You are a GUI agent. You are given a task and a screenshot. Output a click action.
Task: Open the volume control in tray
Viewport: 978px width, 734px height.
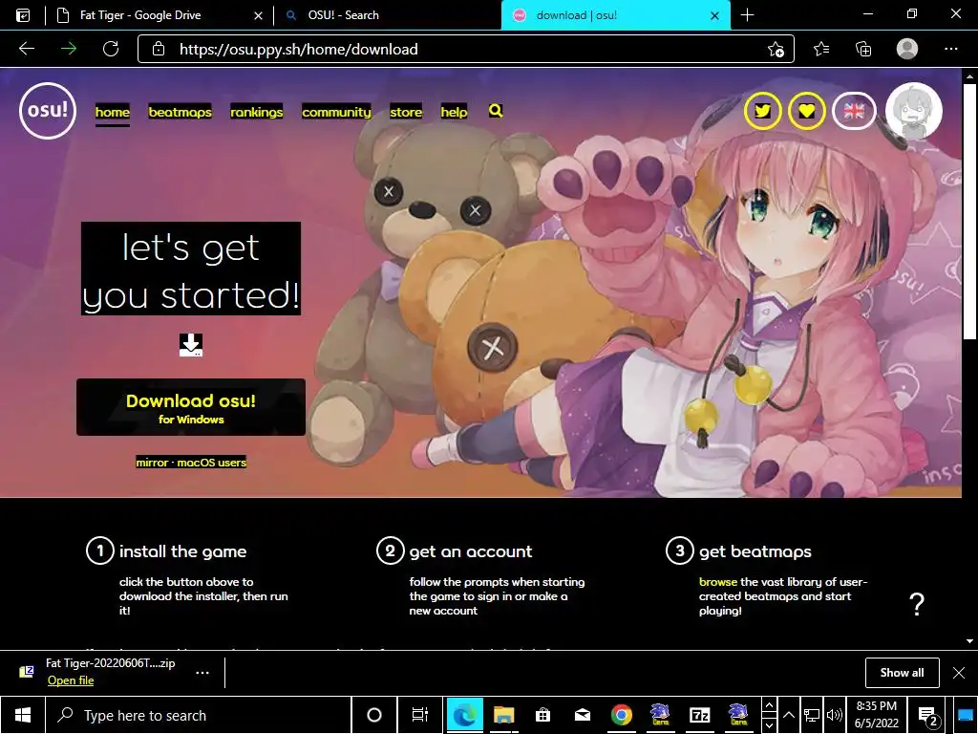point(834,715)
